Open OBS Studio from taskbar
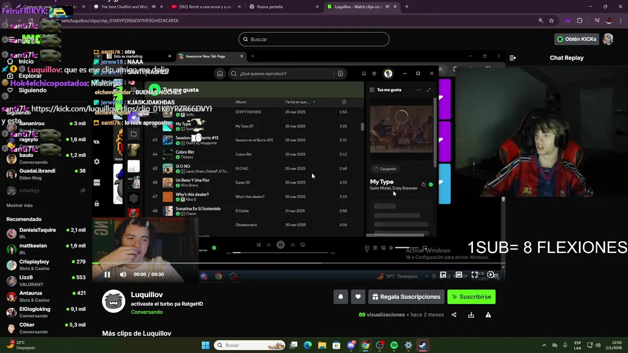Screen dimensions: 628x353 click(x=380, y=345)
